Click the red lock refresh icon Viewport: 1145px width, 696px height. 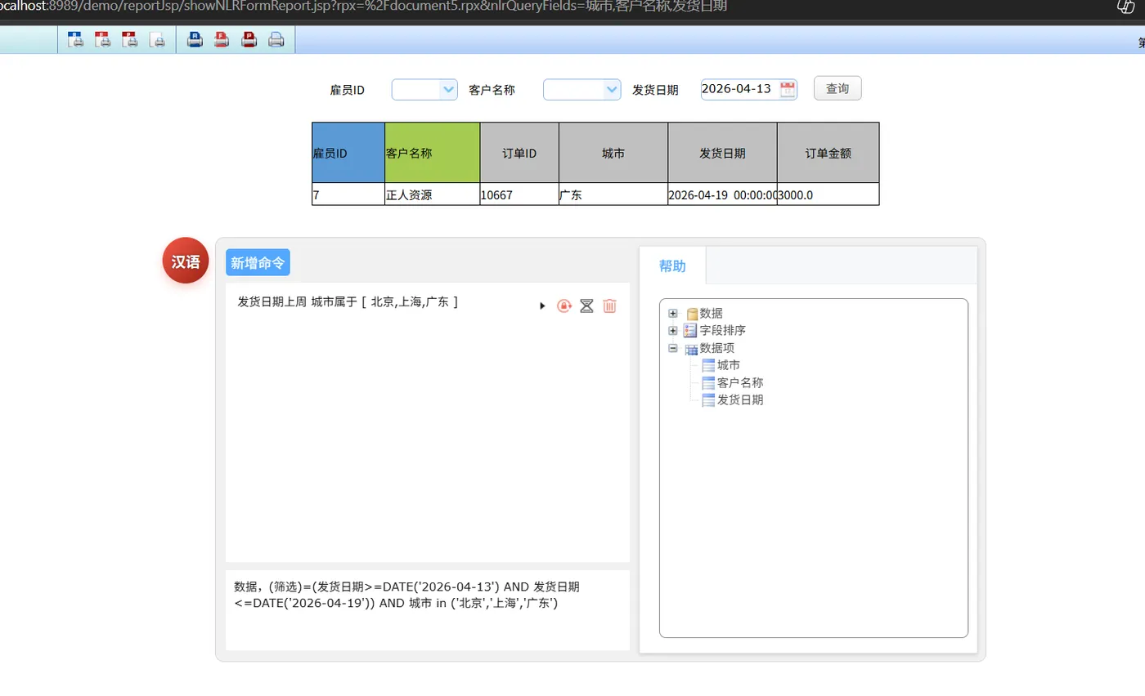[564, 306]
